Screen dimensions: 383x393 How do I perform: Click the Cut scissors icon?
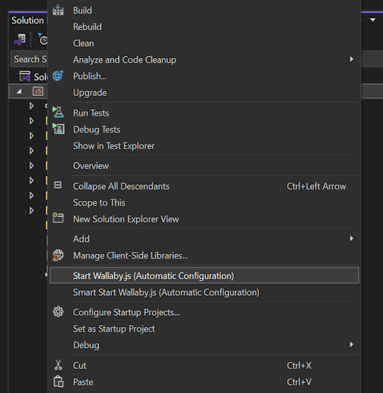point(58,365)
